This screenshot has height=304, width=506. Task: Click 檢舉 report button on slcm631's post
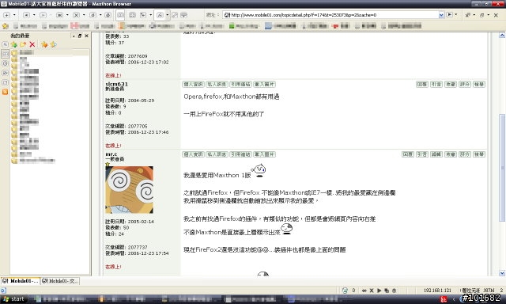pos(479,85)
